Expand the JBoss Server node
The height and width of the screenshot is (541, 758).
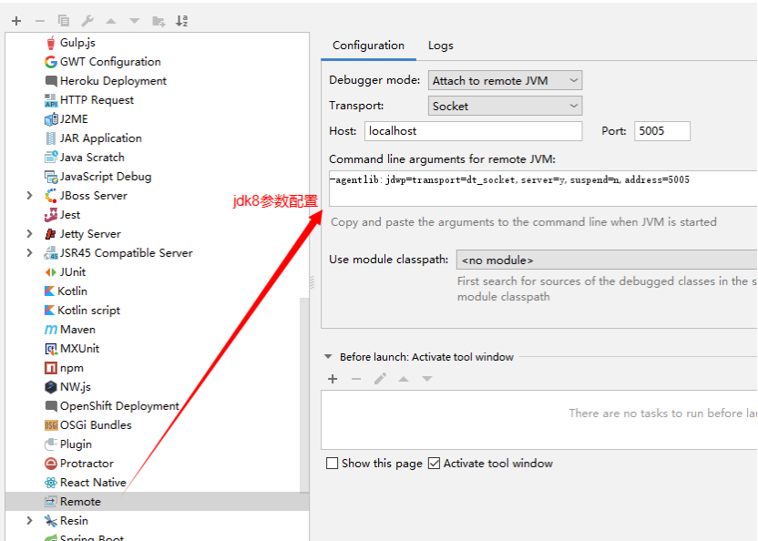click(x=29, y=195)
